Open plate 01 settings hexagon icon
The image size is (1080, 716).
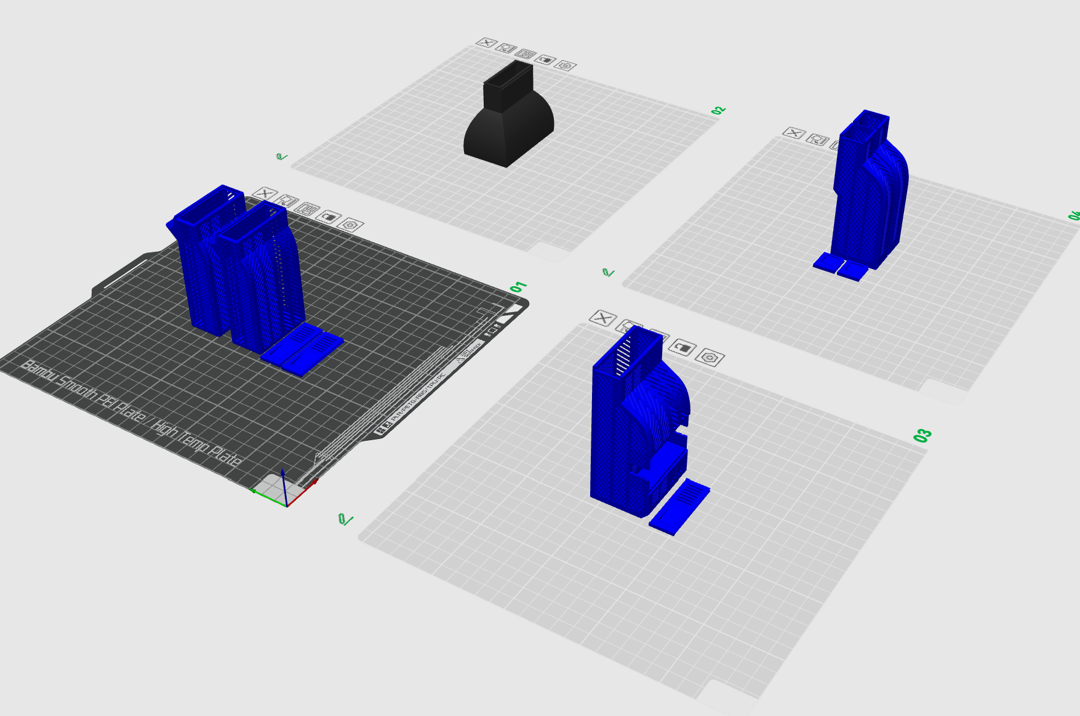click(x=351, y=225)
